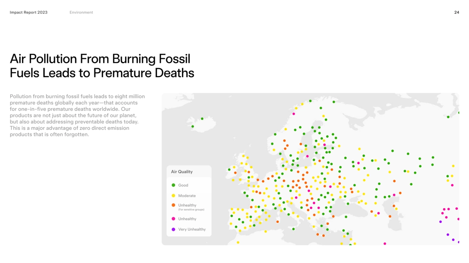Click the 'Fuels Leads to Premature Deaths' heading line
The image size is (469, 263).
tap(102, 73)
